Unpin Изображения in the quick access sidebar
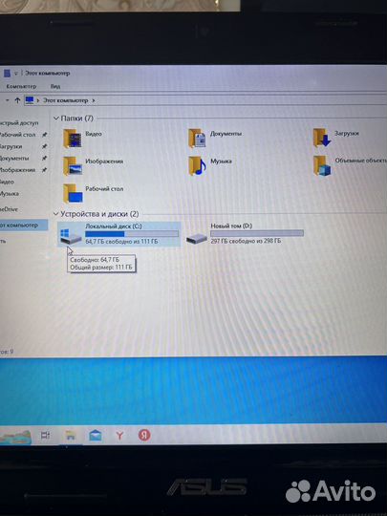The image size is (387, 516). (44, 170)
